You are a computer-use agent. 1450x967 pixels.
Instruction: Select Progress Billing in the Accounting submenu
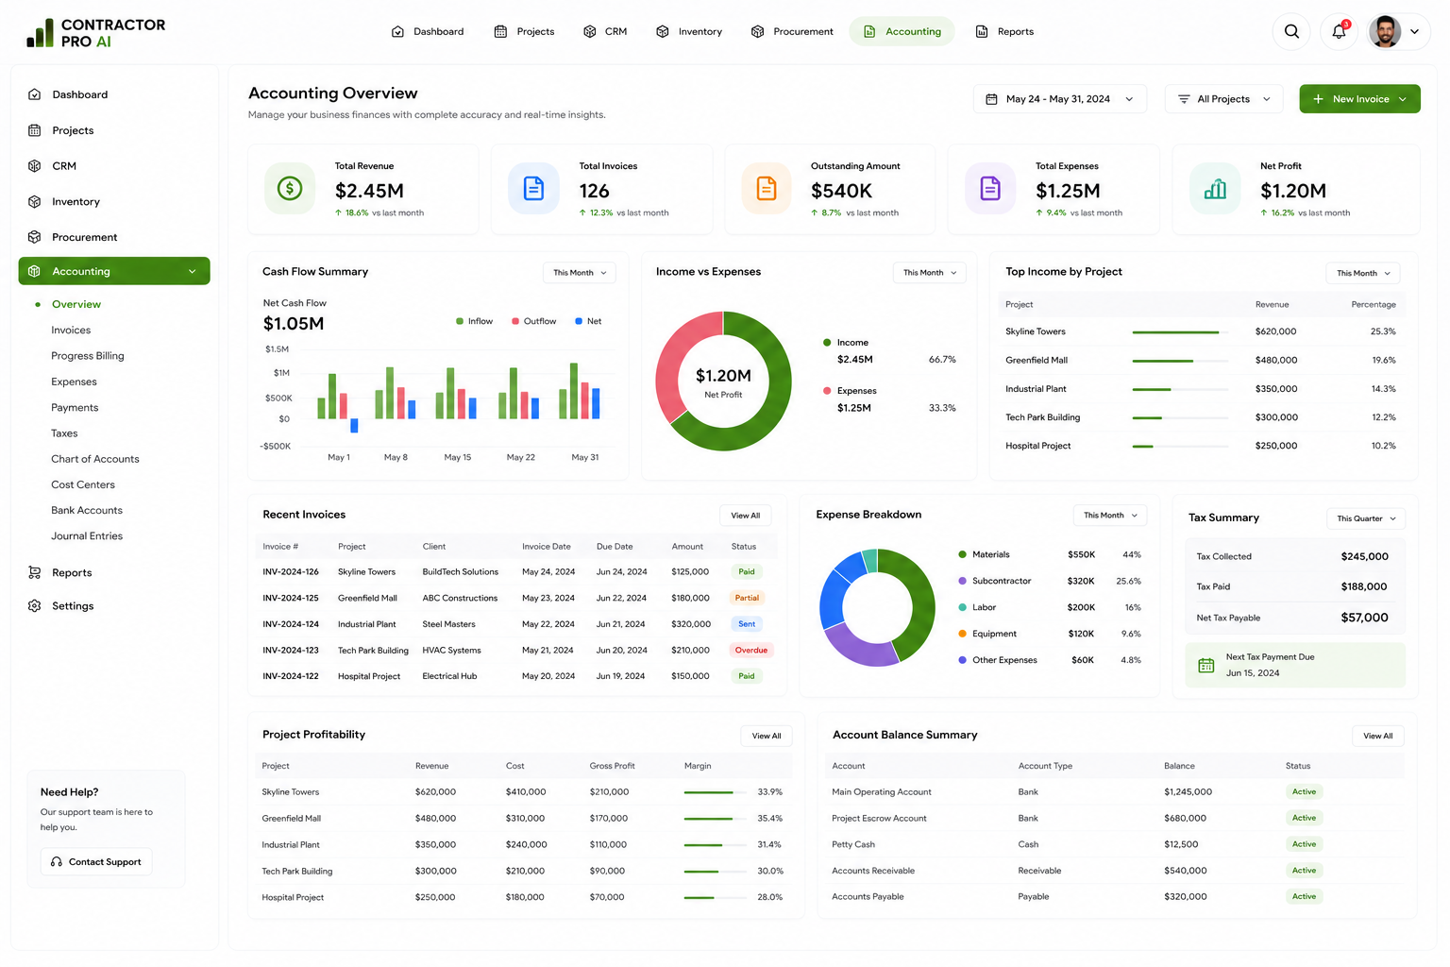point(88,356)
